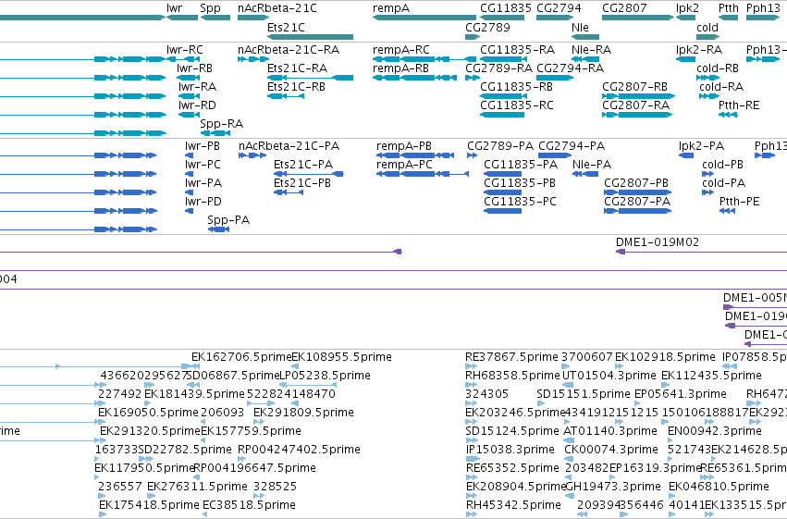Select the CG11835-PC protein
This screenshot has width=787, height=519.
click(x=502, y=211)
